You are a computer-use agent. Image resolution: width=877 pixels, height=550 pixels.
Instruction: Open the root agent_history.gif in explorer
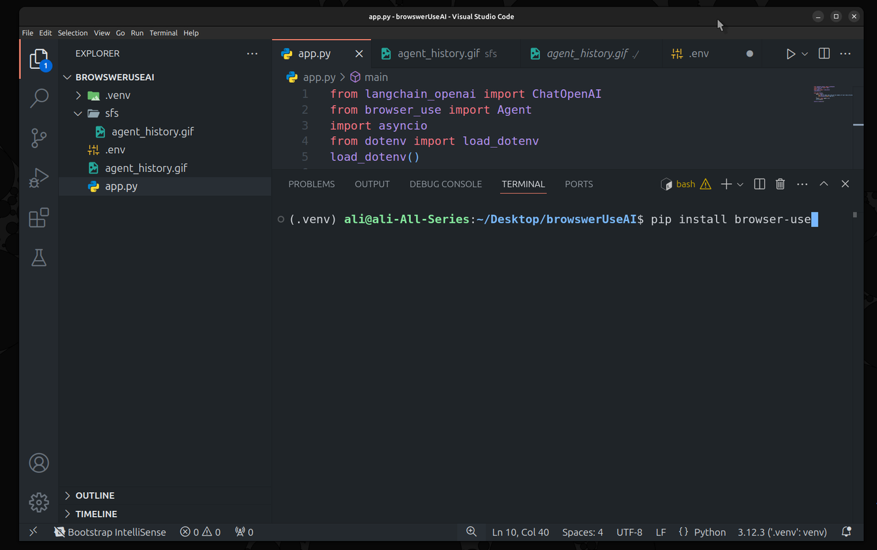click(x=146, y=168)
